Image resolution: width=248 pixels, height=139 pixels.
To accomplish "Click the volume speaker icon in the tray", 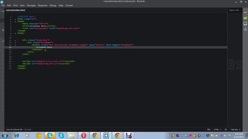I will click(x=225, y=136).
